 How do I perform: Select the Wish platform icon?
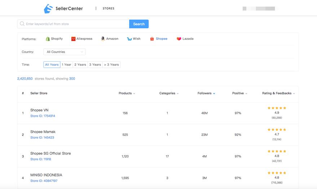point(129,39)
